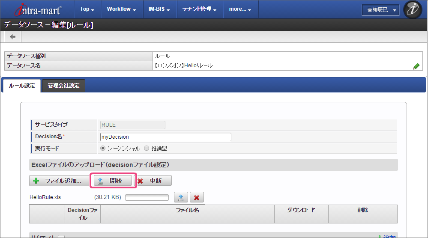Click the Decisionファイル column header
Viewport: 428px width, 238px height.
pos(82,214)
